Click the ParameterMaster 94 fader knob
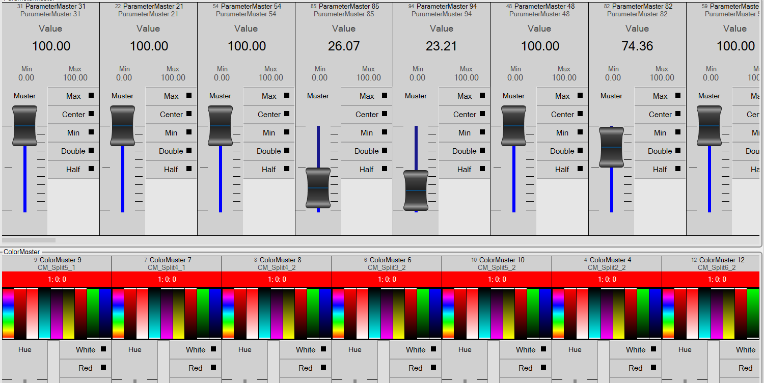The height and width of the screenshot is (383, 764). coord(416,190)
